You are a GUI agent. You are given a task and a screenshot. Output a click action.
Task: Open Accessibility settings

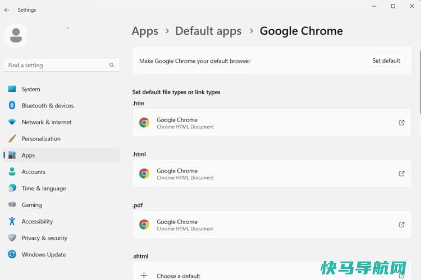62,222
